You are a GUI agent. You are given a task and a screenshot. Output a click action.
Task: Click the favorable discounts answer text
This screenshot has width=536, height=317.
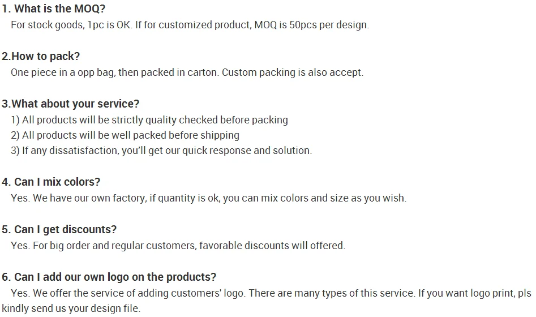pos(178,246)
